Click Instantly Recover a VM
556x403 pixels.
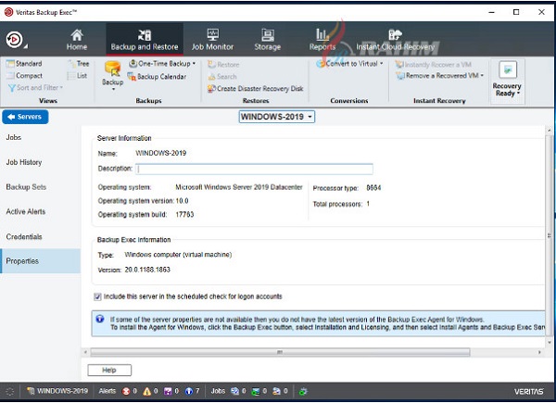click(434, 65)
